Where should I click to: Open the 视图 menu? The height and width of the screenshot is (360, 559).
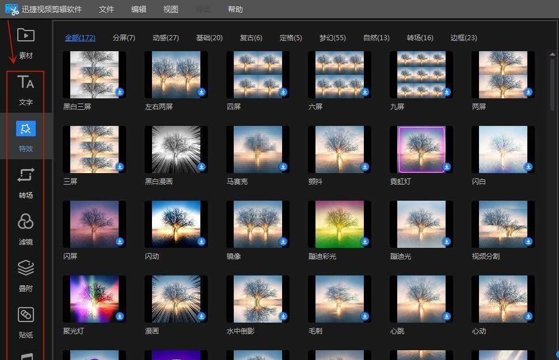(171, 9)
